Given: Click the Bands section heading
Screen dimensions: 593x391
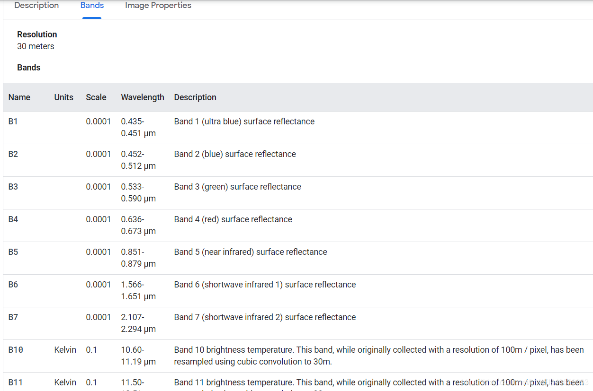Looking at the screenshot, I should click(28, 68).
